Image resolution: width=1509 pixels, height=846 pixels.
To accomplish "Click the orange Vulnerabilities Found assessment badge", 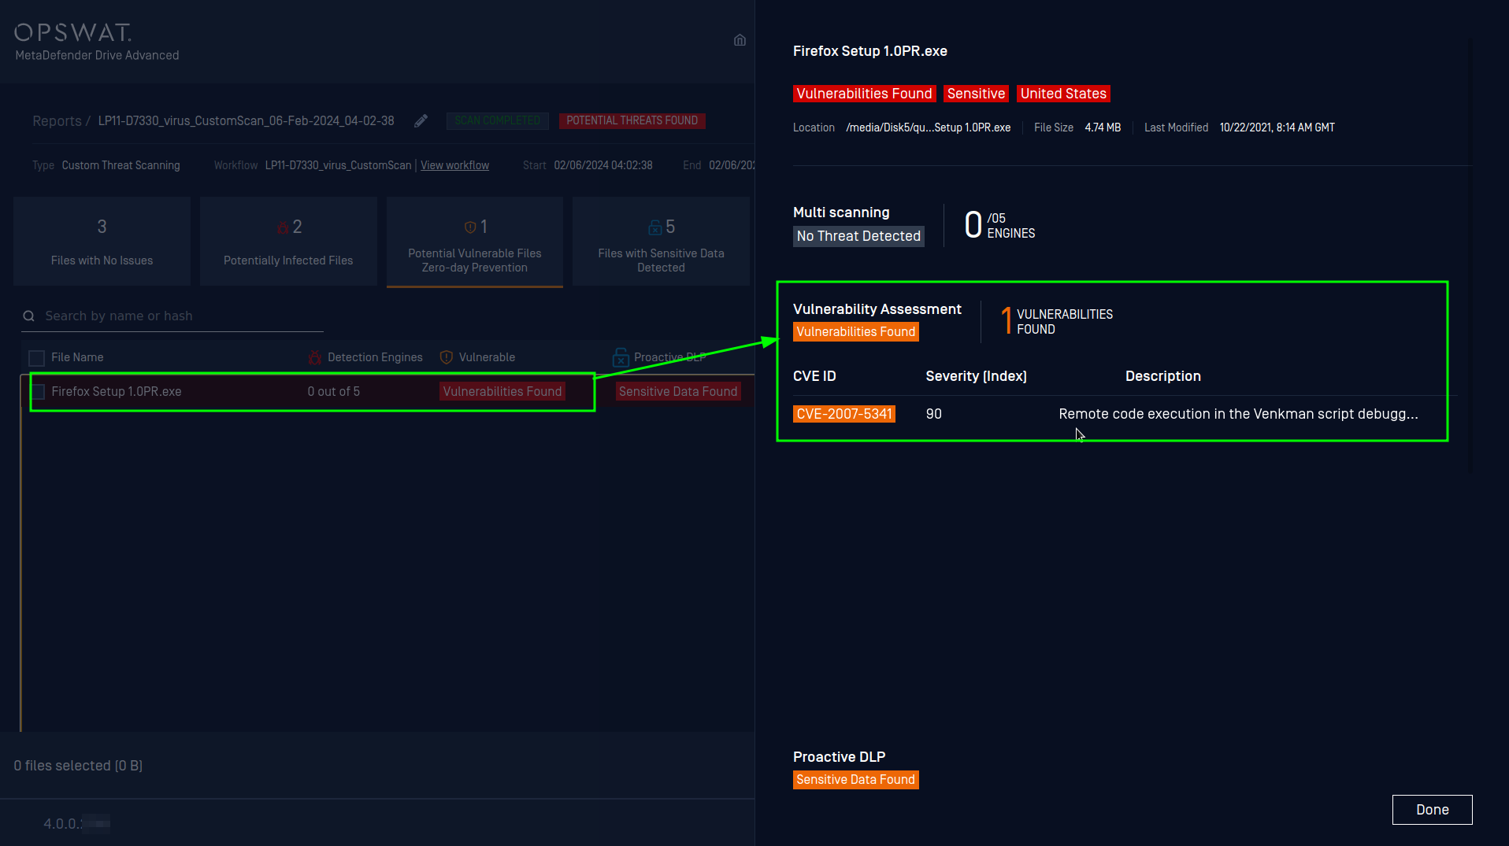I will click(856, 332).
